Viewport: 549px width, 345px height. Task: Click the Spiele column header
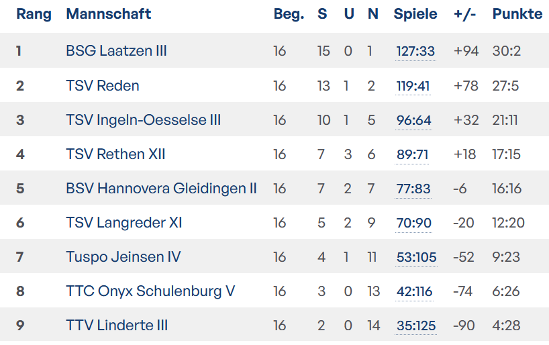point(415,14)
